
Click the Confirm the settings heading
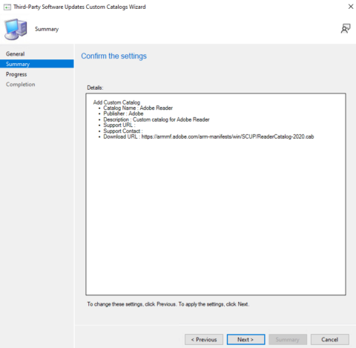(x=113, y=56)
